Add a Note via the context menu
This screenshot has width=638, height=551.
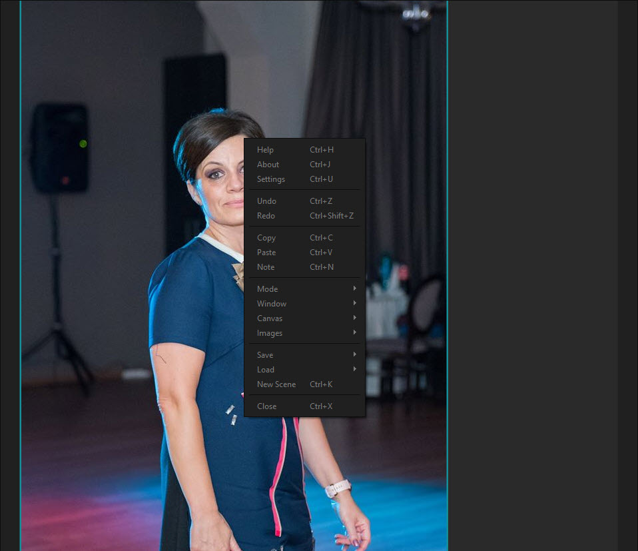304,267
